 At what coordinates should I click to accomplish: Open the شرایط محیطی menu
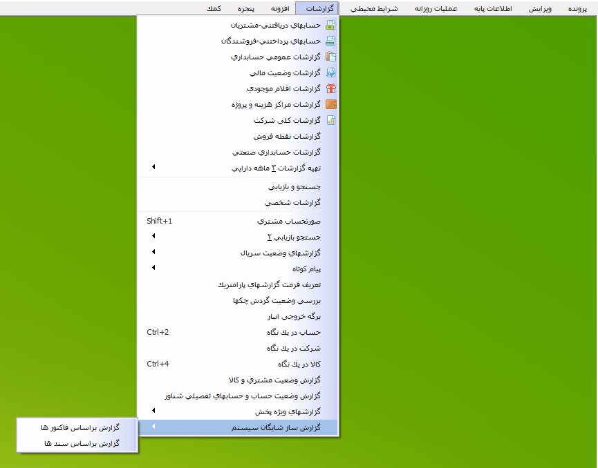(x=374, y=9)
